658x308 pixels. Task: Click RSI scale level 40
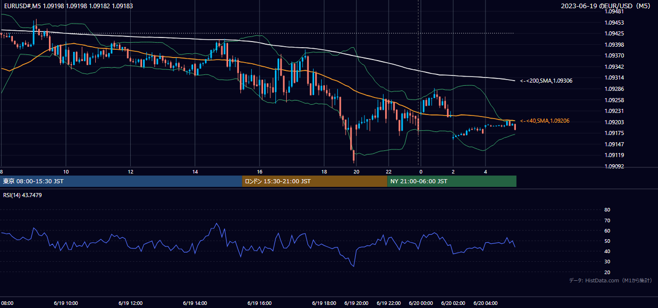607,251
